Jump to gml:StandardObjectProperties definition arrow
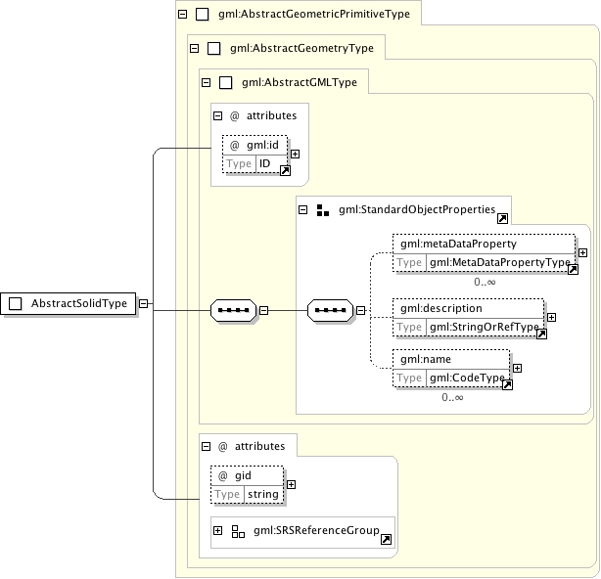The height and width of the screenshot is (579, 601). (502, 219)
